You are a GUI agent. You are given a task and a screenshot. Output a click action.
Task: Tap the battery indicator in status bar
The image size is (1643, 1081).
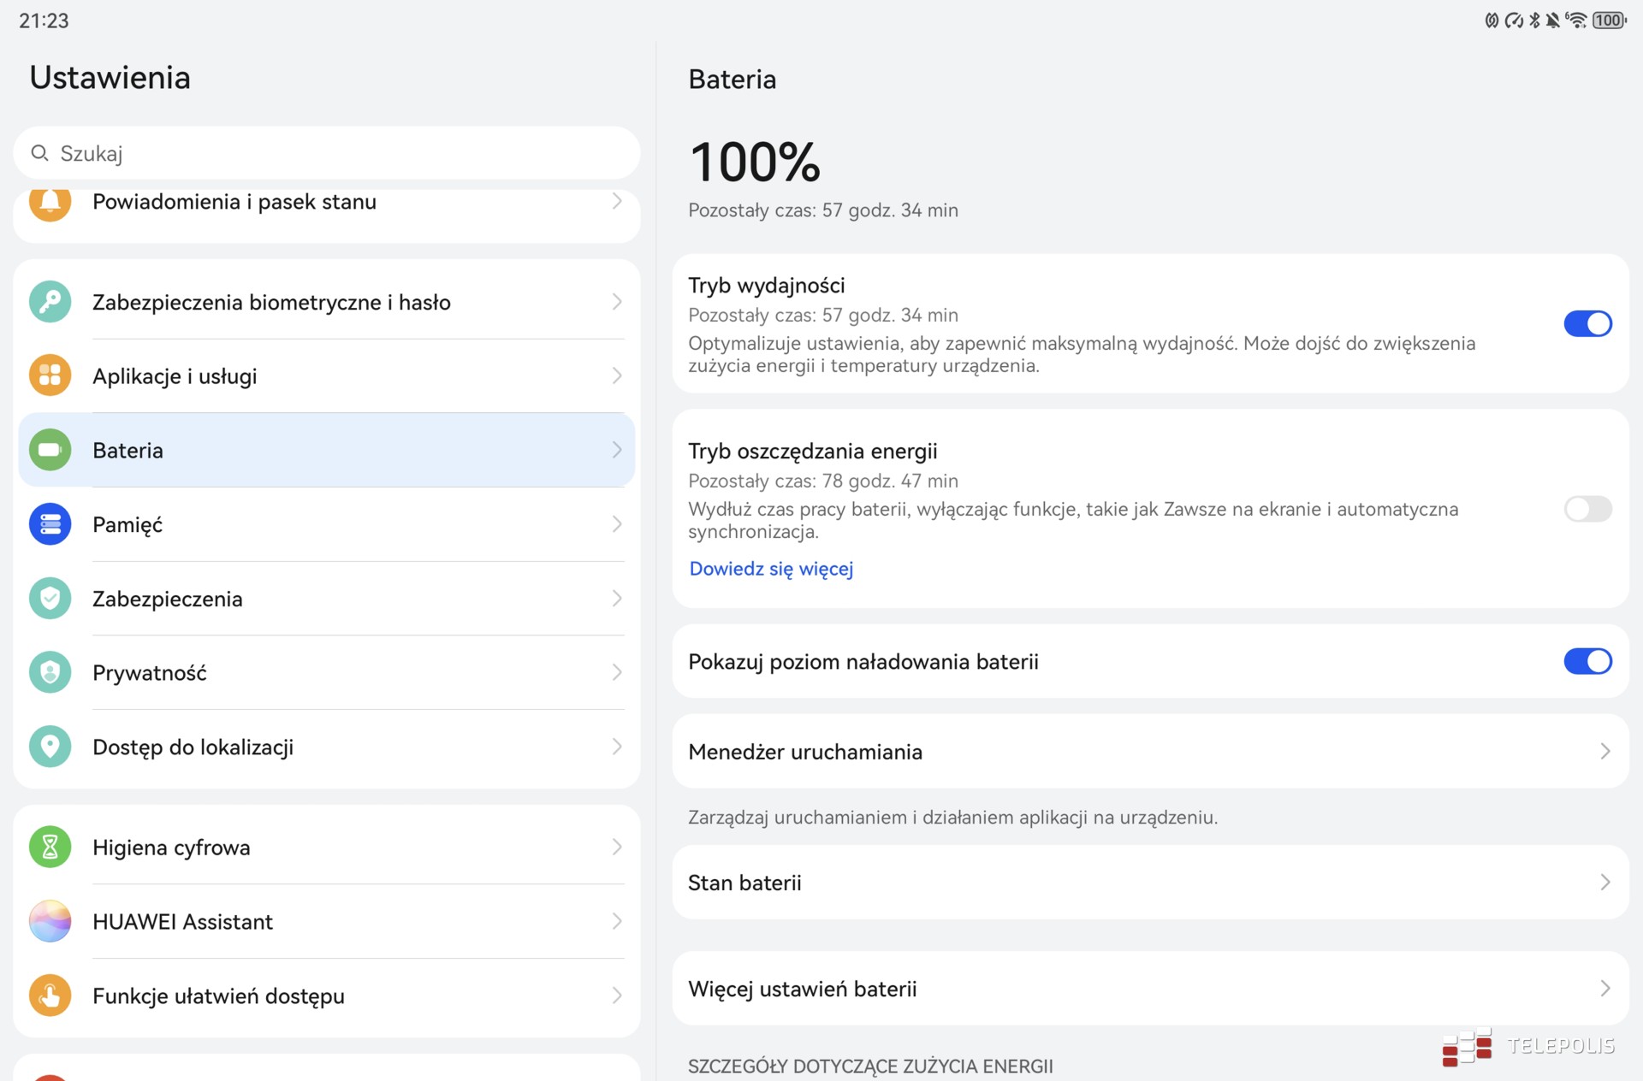tap(1609, 21)
